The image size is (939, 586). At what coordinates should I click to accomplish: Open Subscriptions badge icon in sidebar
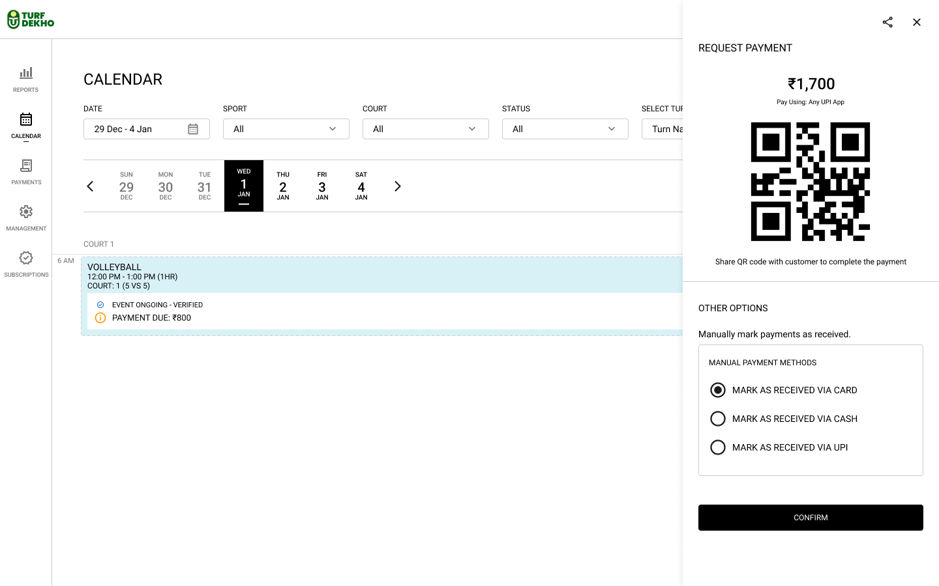click(26, 258)
